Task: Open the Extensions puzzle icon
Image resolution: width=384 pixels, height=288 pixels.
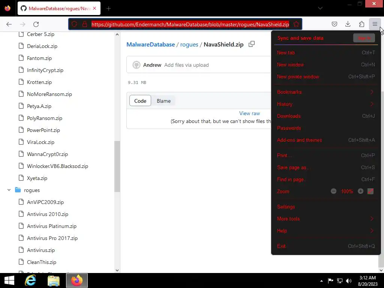Action: [x=361, y=24]
